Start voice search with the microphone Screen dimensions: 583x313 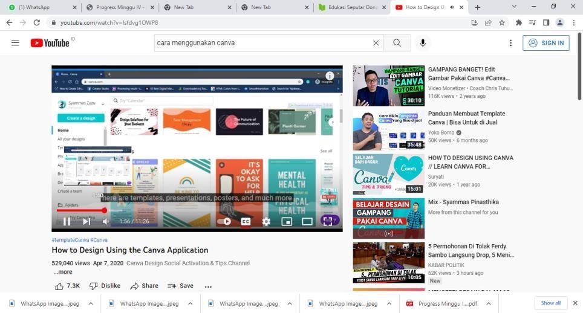tap(423, 43)
